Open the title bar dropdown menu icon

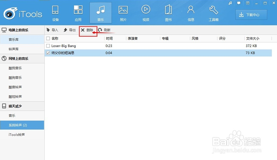click(x=248, y=3)
